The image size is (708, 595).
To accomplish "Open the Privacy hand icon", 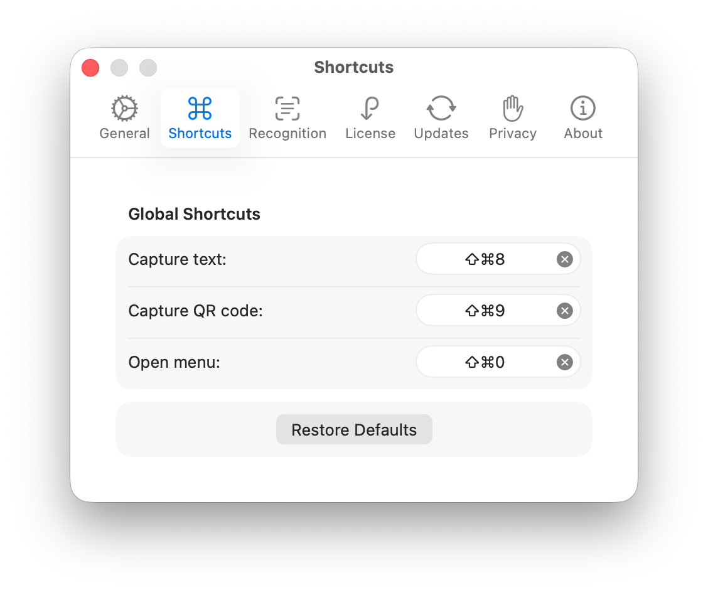I will (513, 109).
